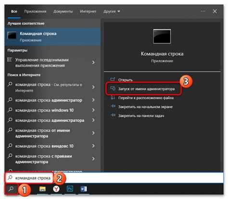Click the administrator shield icon
Viewport: 228px width, 199px height.
[x=113, y=88]
